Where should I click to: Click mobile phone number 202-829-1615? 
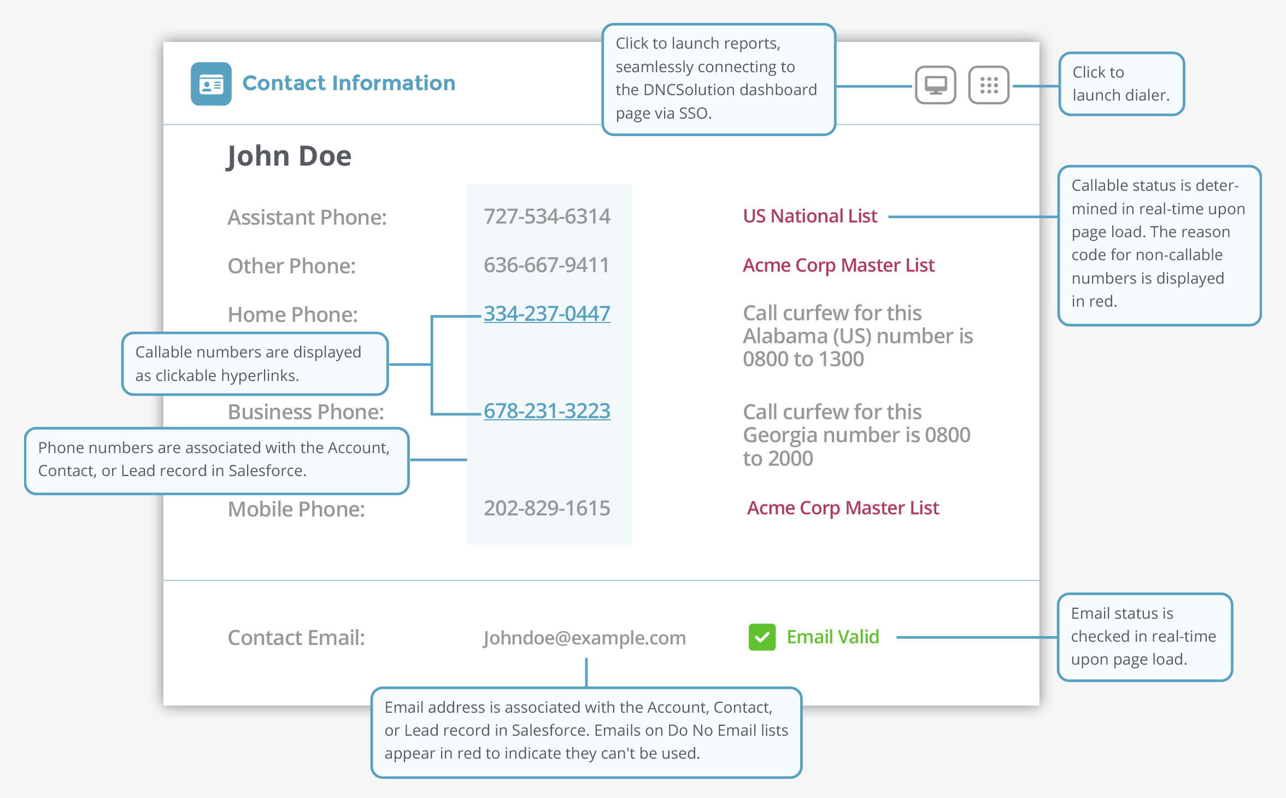coord(547,508)
